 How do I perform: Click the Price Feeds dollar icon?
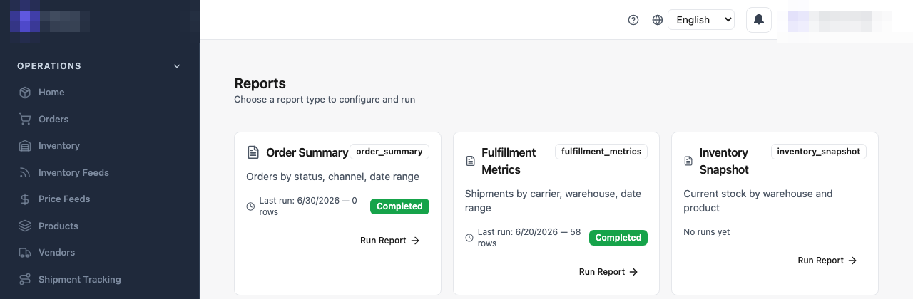pos(25,199)
